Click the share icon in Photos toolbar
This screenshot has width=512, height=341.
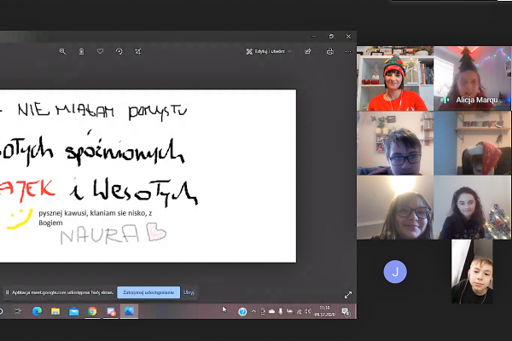point(307,51)
